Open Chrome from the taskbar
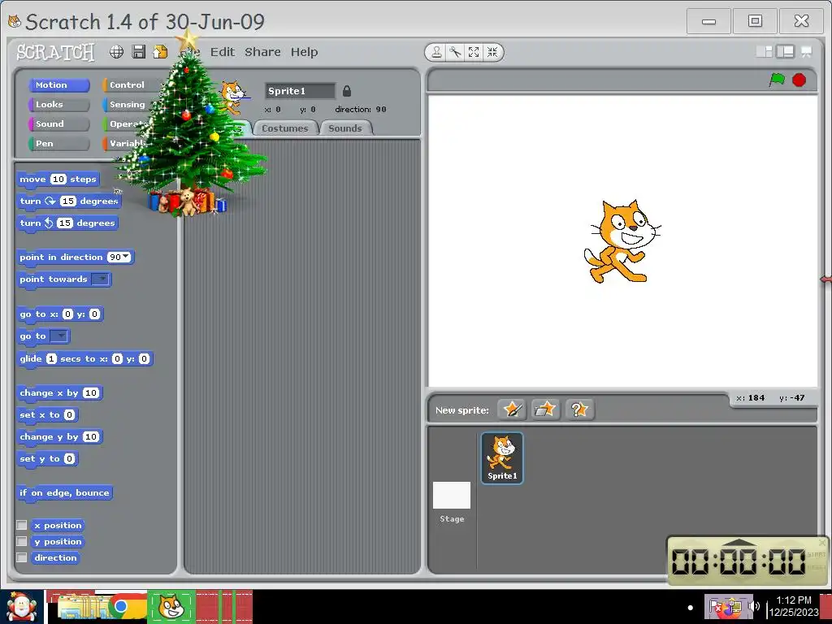Viewport: 832px width, 624px height. point(122,606)
